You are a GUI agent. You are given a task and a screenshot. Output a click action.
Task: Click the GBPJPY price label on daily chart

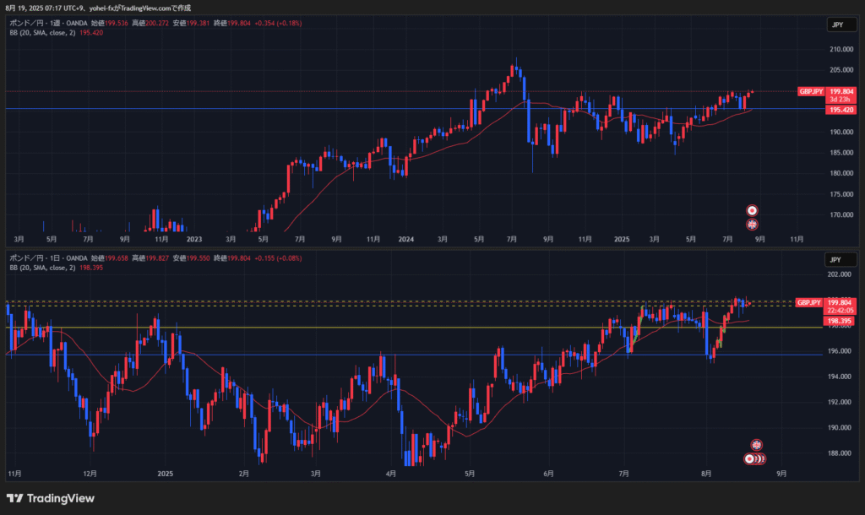coord(808,303)
